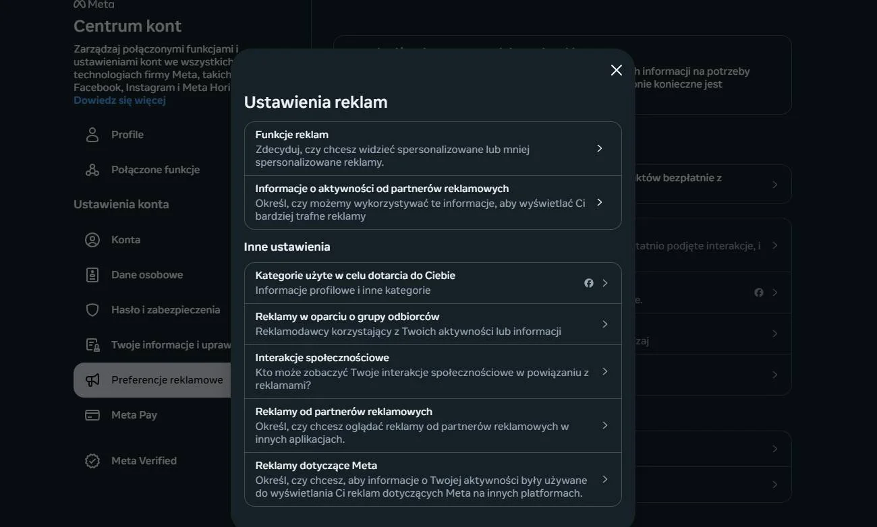The height and width of the screenshot is (527, 877).
Task: Click the Ustawienia konta section label
Action: (121, 204)
